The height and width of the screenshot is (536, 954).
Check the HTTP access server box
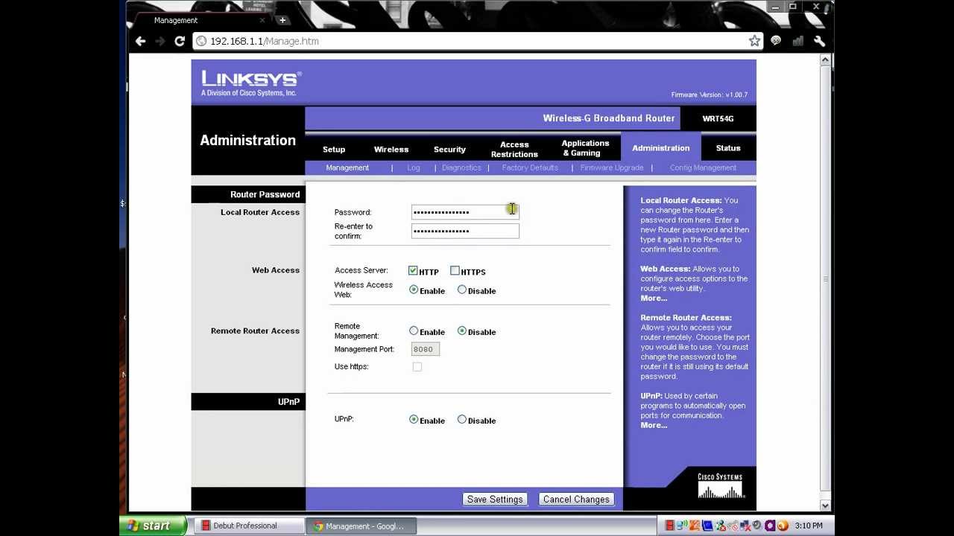(413, 271)
